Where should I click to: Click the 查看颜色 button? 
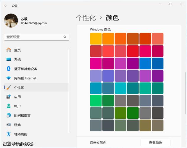pos(155,142)
